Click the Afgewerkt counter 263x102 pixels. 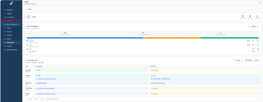257,17
